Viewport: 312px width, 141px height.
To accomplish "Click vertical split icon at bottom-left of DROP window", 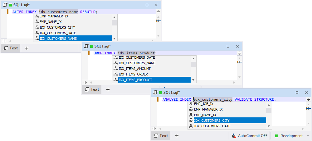I will pyautogui.click(x=85, y=82).
